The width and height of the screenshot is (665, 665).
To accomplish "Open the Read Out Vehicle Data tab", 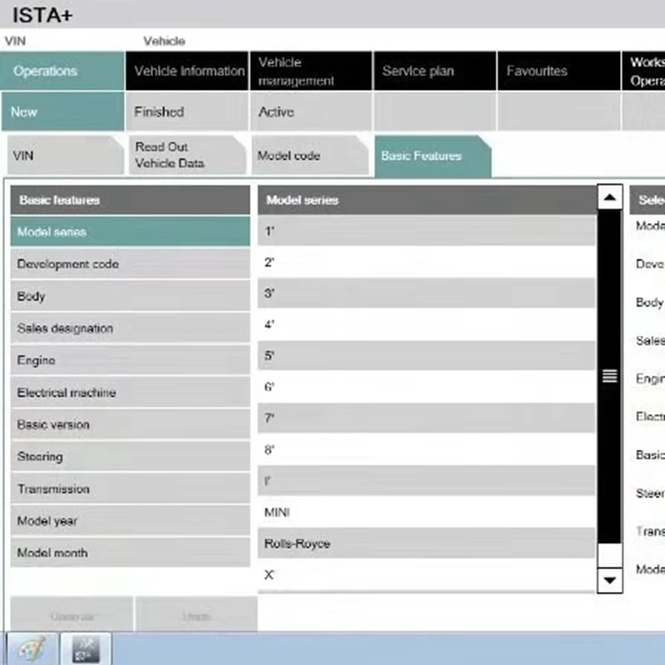I will point(187,155).
